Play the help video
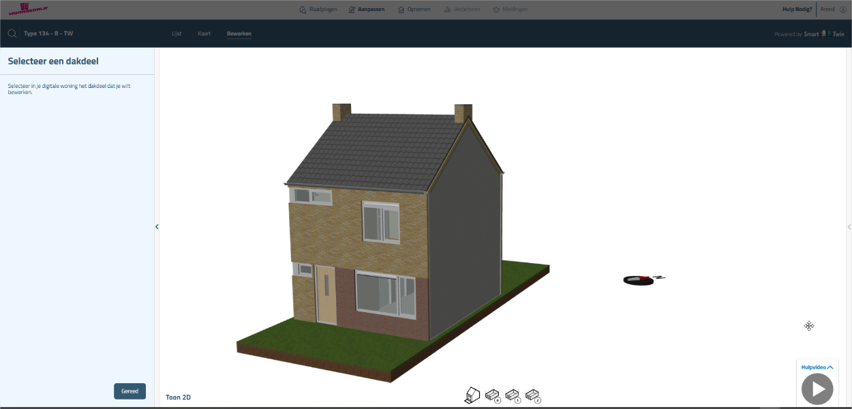852x409 pixels. pos(817,389)
